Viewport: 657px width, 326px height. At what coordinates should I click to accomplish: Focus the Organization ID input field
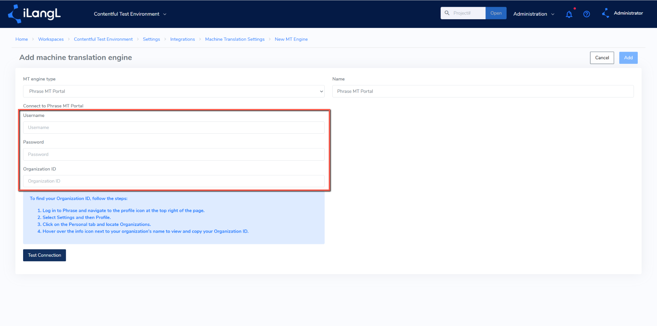tap(174, 181)
